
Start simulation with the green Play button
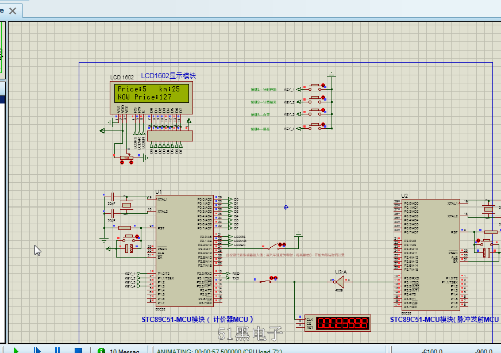coord(16,351)
